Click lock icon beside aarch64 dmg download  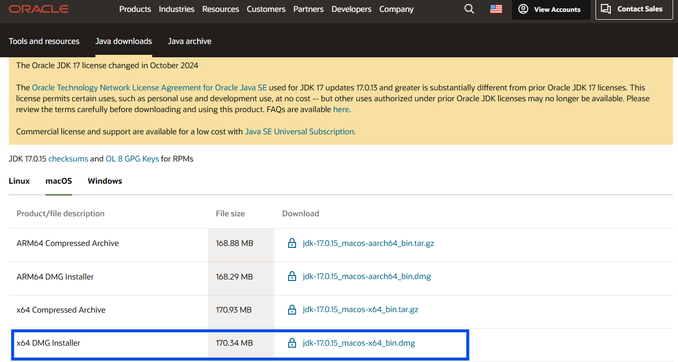coord(292,277)
